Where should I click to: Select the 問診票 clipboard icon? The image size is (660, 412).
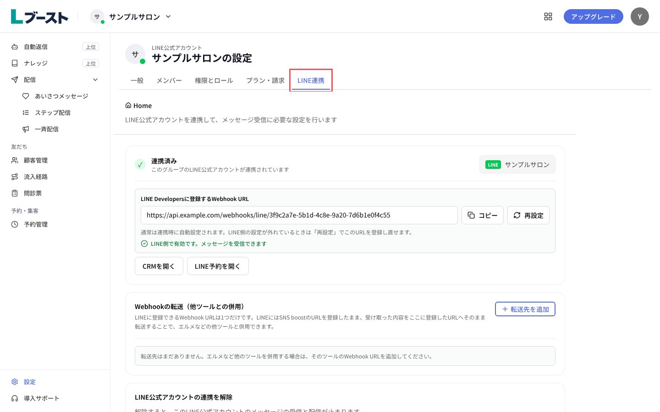(15, 193)
